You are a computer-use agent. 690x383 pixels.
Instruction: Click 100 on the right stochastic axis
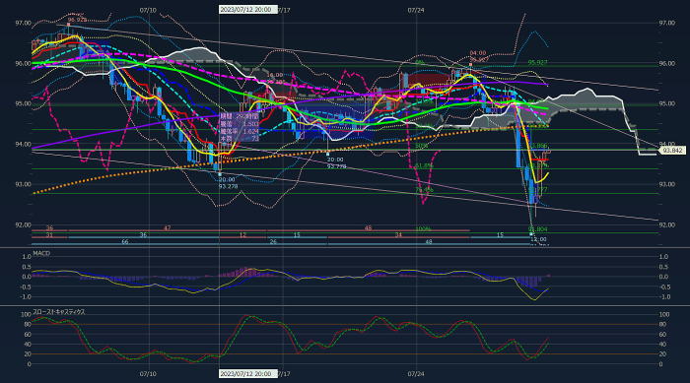[664, 315]
